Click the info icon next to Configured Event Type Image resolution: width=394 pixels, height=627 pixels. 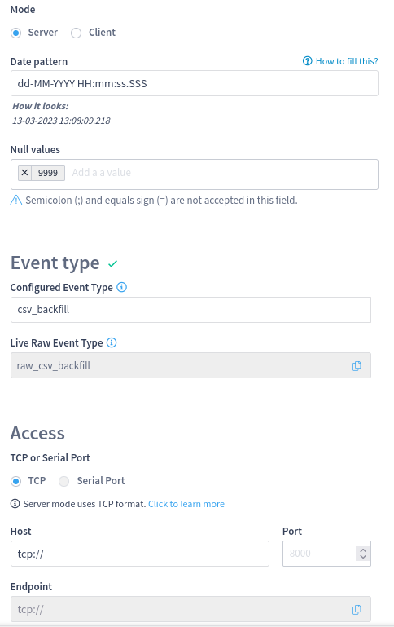click(122, 287)
